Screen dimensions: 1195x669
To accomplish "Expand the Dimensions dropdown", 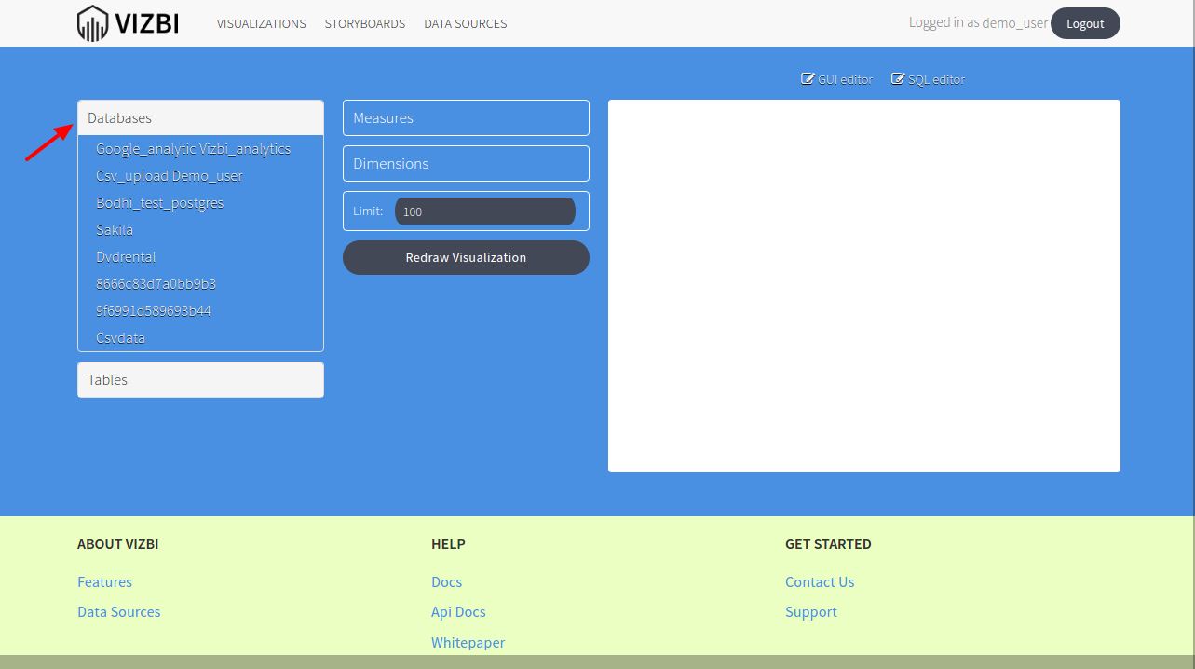I will [x=465, y=163].
